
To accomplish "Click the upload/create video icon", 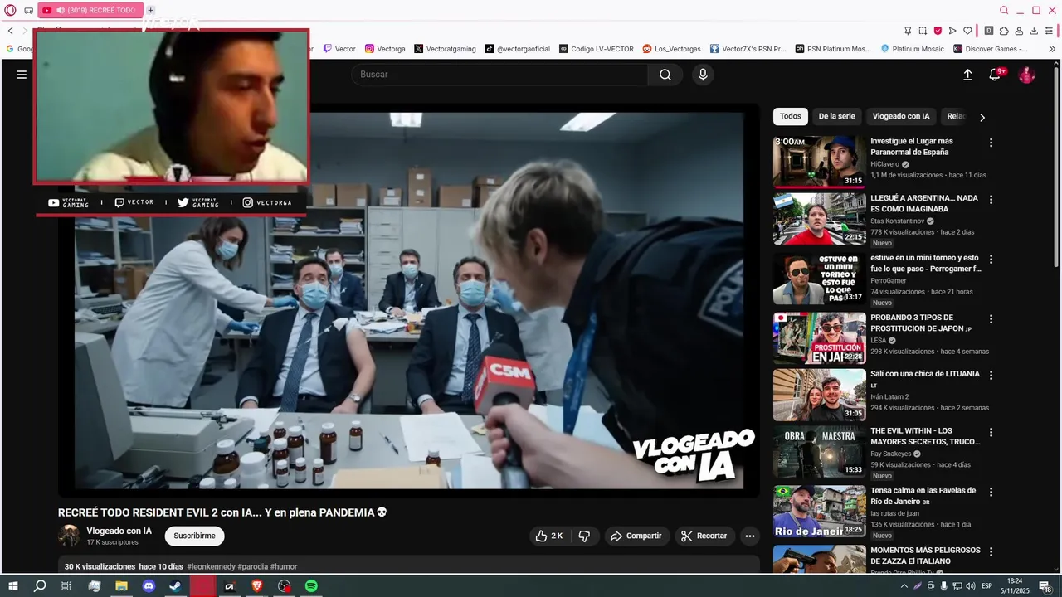I will point(967,75).
